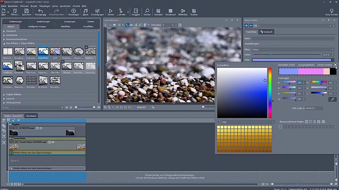Click the Ausgabe export icon
The width and height of the screenshot is (339, 190).
[136, 11]
